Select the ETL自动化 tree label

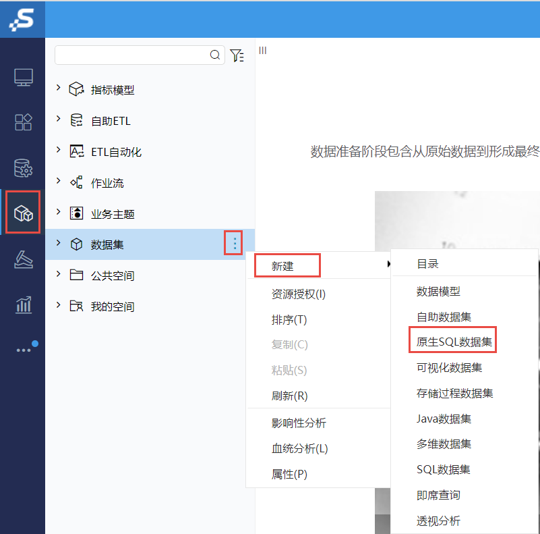click(116, 152)
